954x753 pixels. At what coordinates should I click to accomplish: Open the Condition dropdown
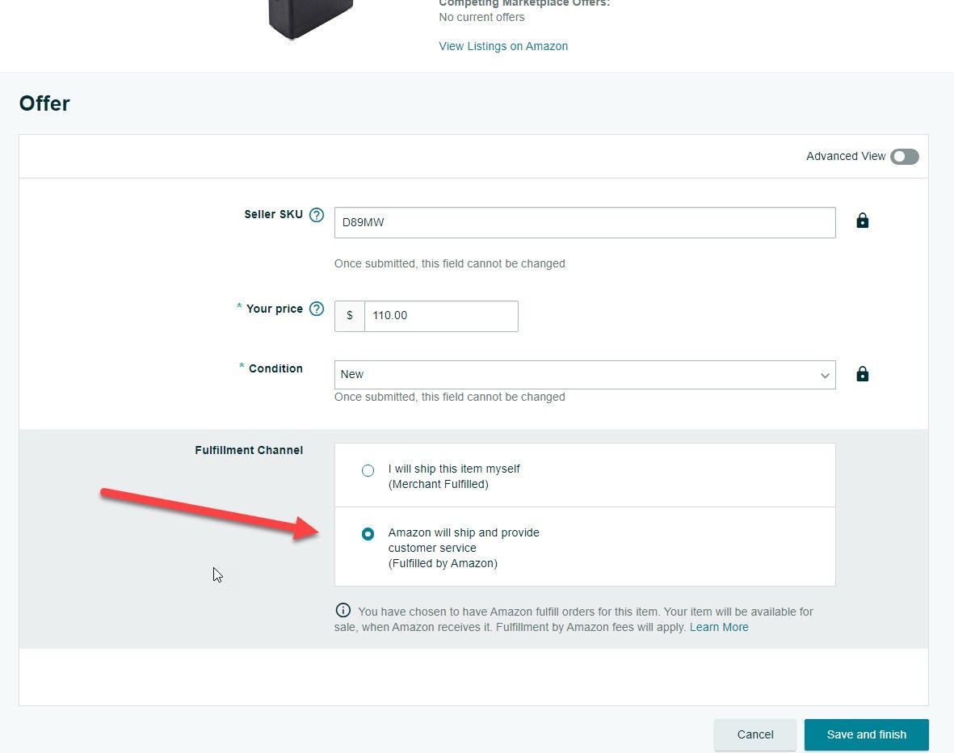tap(585, 375)
